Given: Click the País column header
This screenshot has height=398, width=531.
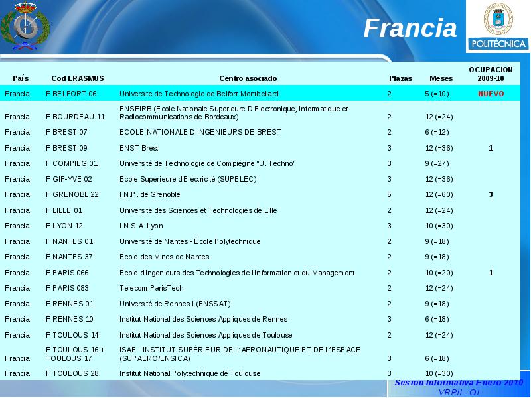Looking at the screenshot, I should [x=21, y=78].
